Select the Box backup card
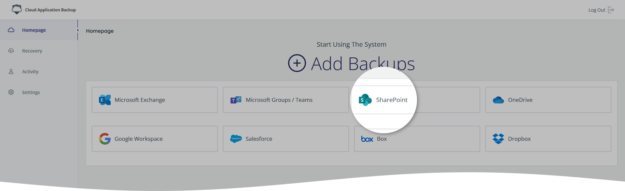Viewport: 625px width, 191px height. click(x=417, y=139)
